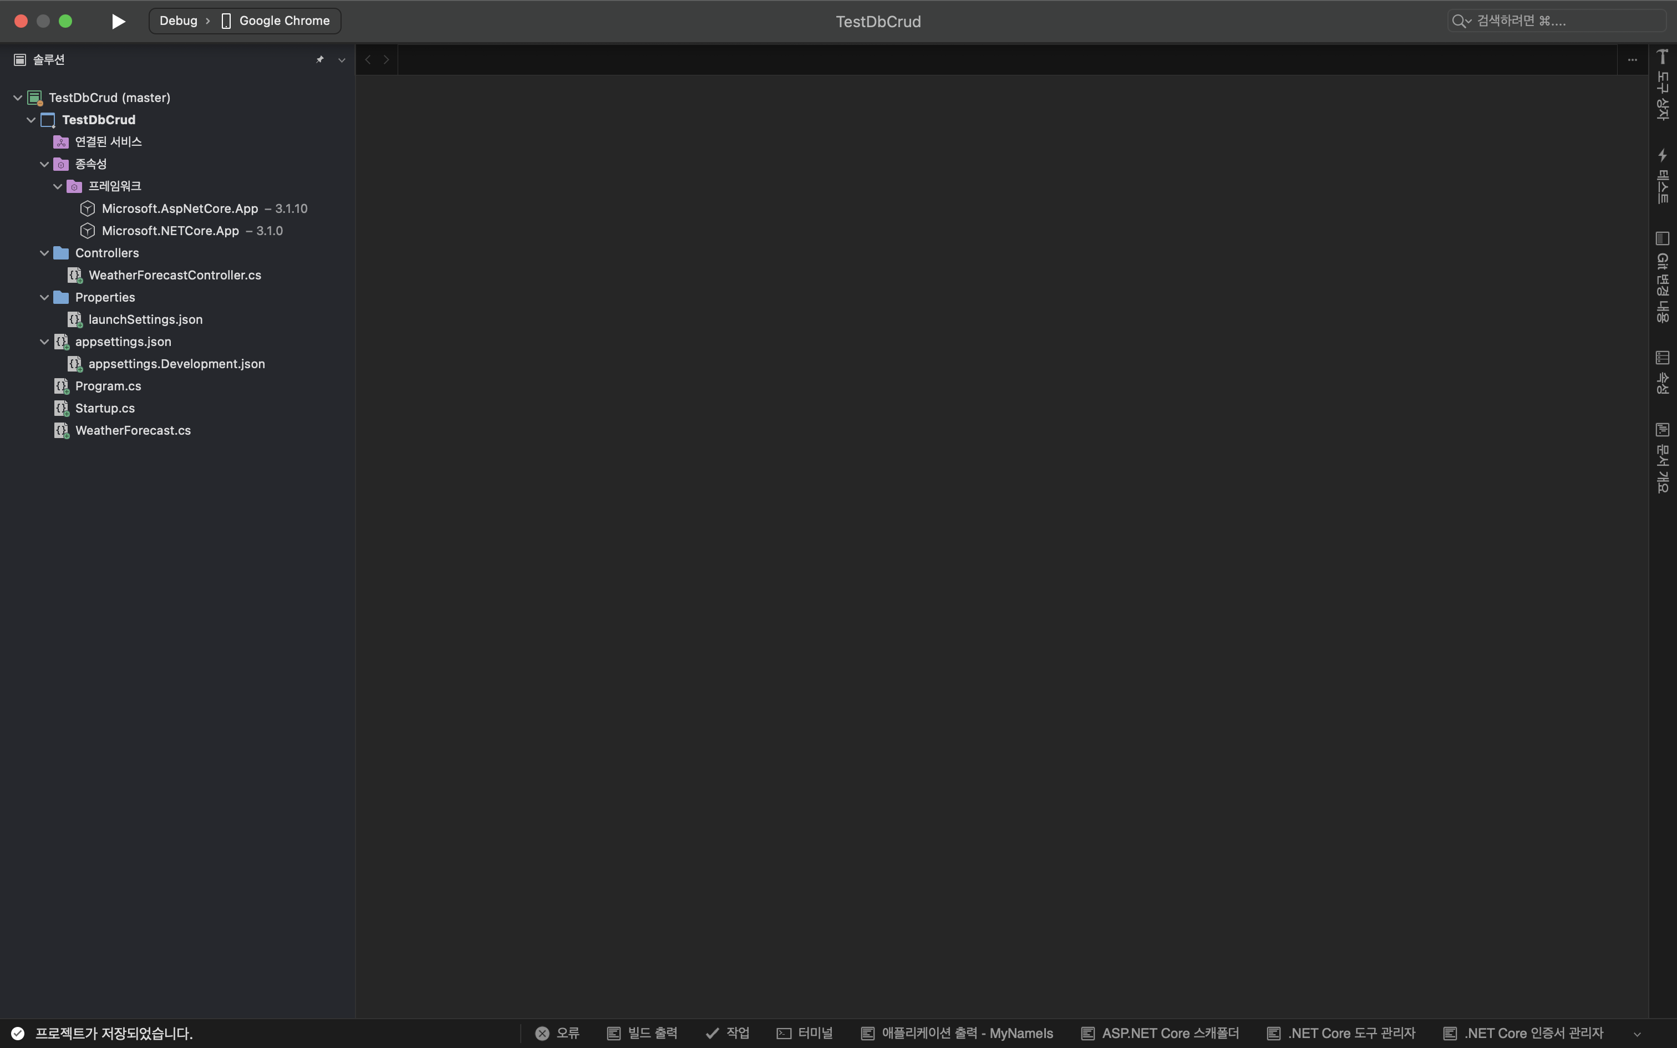Open editor tab options ellipsis menu
The image size is (1677, 1048).
click(1632, 60)
